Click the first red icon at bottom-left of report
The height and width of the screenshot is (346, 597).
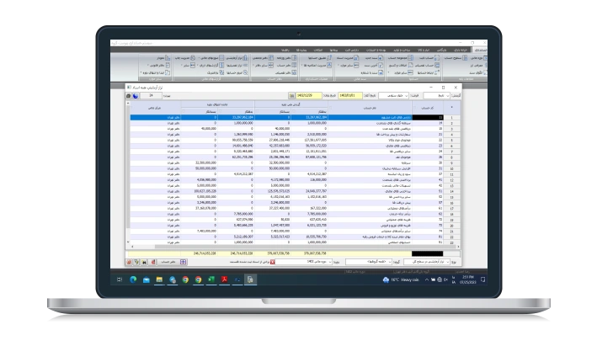[129, 261]
